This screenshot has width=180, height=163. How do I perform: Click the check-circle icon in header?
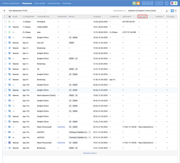point(157,3)
